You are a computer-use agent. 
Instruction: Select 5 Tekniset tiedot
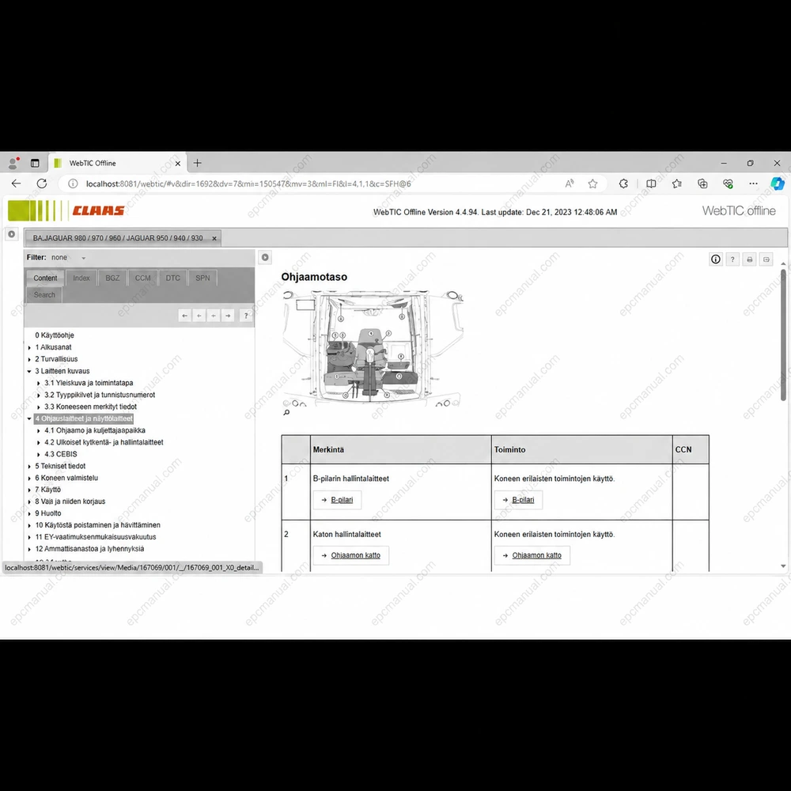click(60, 466)
